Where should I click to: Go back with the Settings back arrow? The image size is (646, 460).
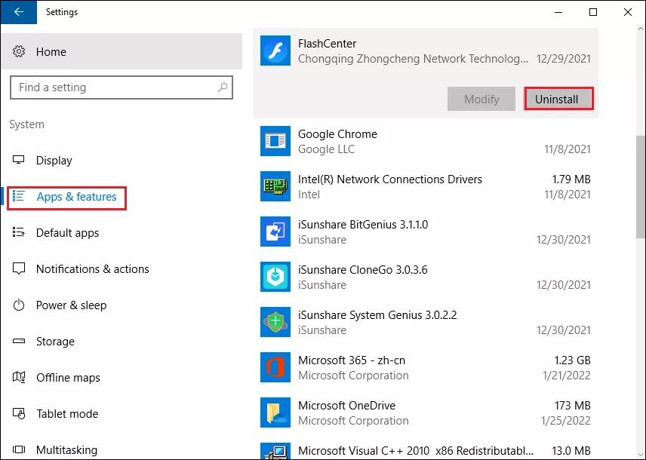point(19,12)
